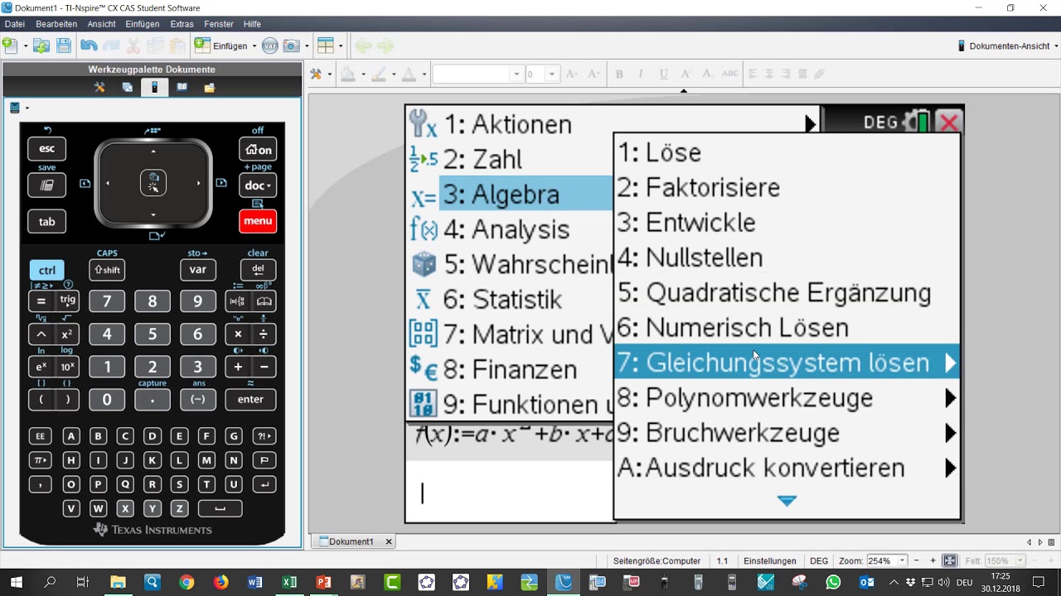Open the Page Sorter palette tab
Screen dimensions: 1061x596
[x=127, y=87]
